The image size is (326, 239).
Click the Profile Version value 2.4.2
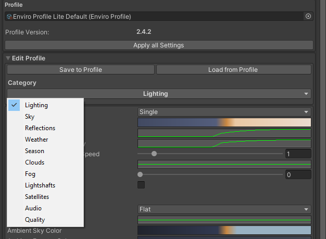144,32
